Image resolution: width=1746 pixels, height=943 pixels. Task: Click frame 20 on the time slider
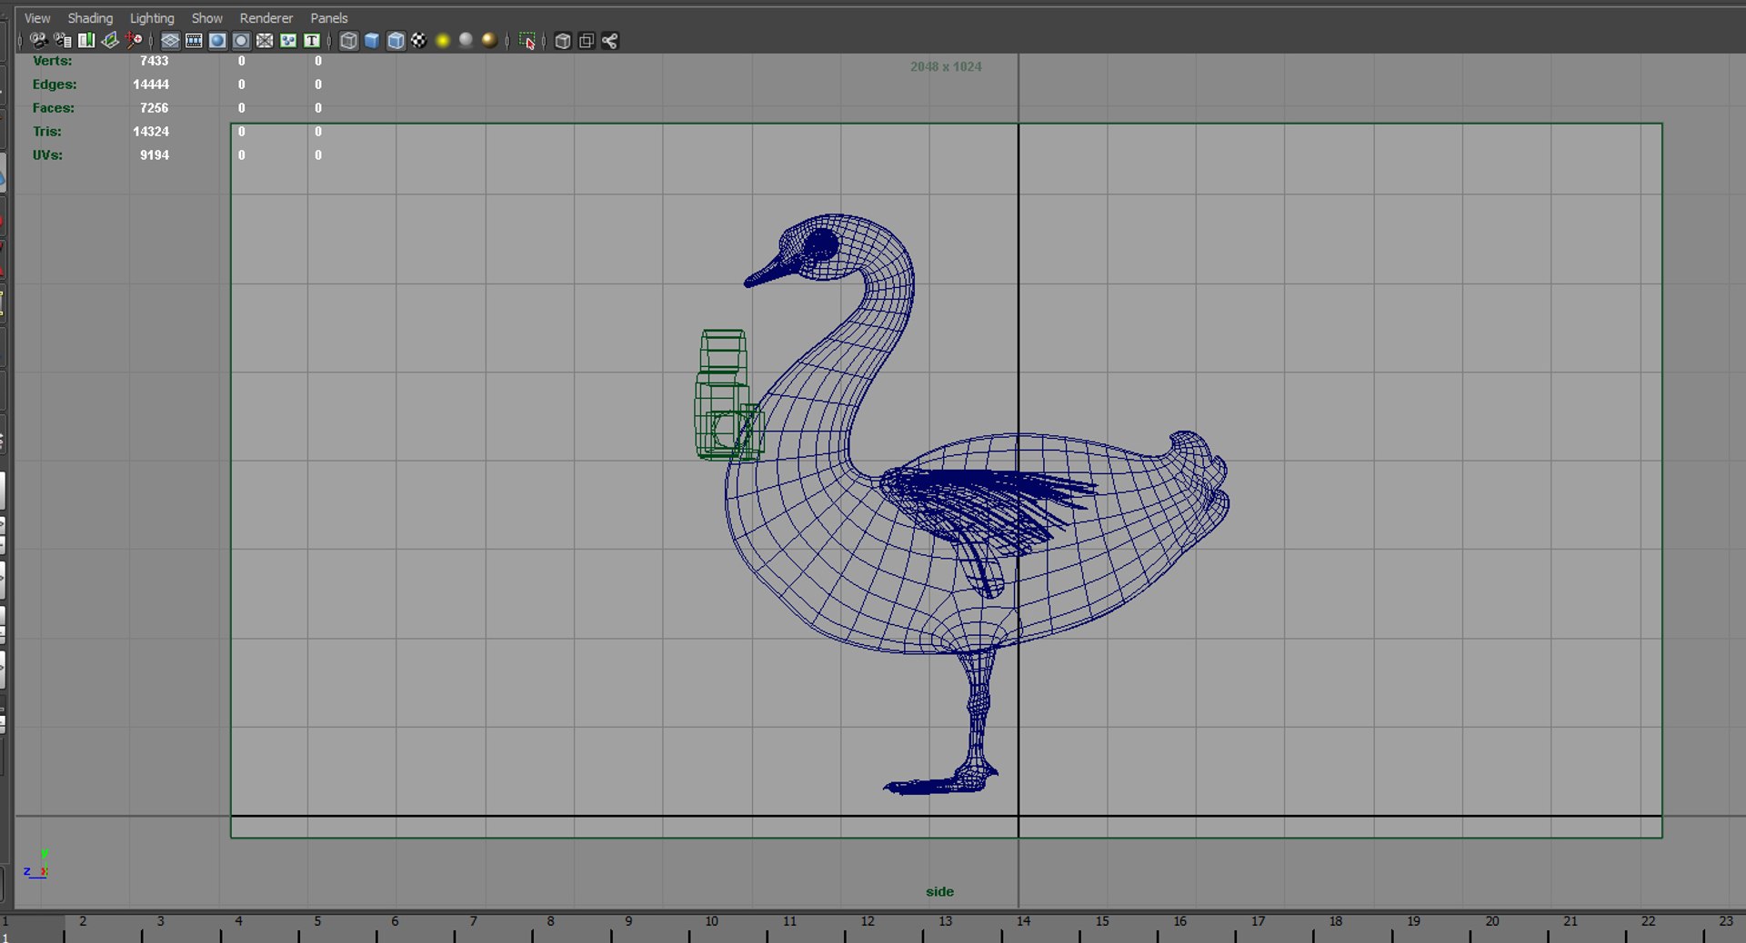point(1491,921)
